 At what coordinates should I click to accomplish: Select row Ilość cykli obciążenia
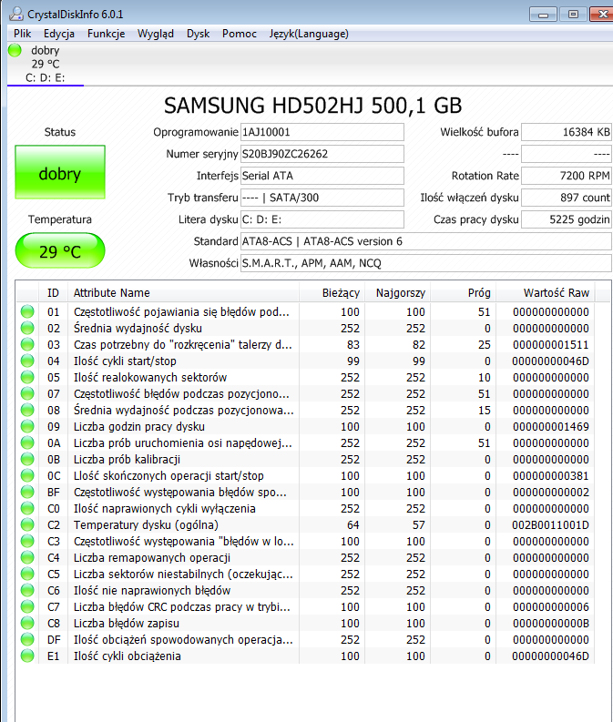point(305,656)
